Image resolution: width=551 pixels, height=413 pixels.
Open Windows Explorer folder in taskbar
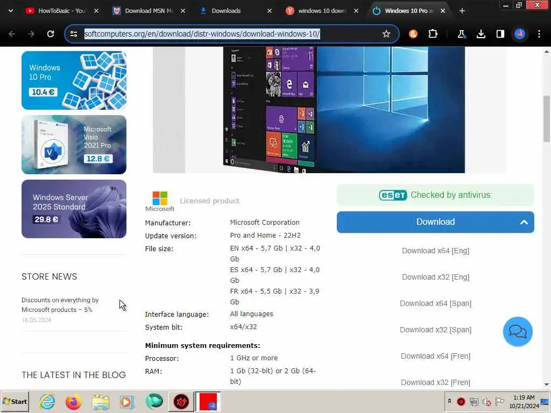[x=101, y=401]
